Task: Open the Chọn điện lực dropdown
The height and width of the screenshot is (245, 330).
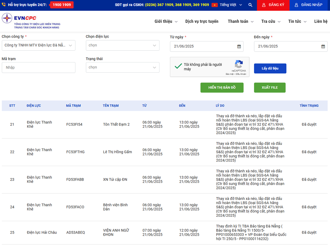Action: tap(122, 45)
